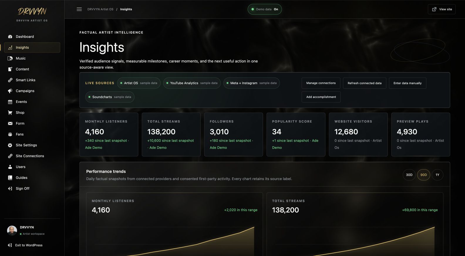Click the Followers 3,010 stat card
465x256 pixels.
coord(234,134)
